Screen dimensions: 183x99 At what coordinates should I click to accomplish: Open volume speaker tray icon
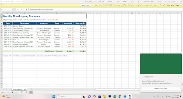click(170, 96)
